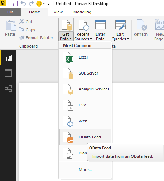Switch to Relationships view in sidebar

8,88
